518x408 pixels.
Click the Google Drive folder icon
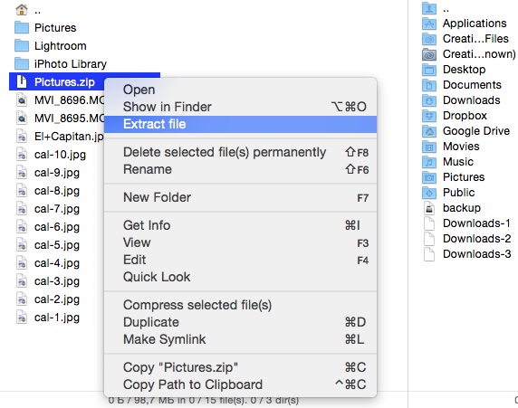pyautogui.click(x=429, y=131)
